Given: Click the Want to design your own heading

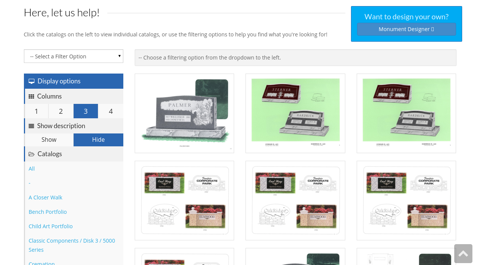Looking at the screenshot, I should click(406, 17).
